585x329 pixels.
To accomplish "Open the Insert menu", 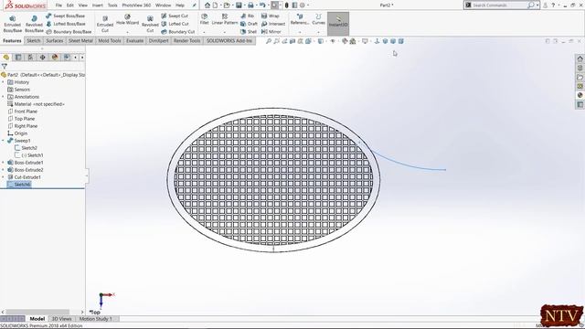I will (98, 5).
